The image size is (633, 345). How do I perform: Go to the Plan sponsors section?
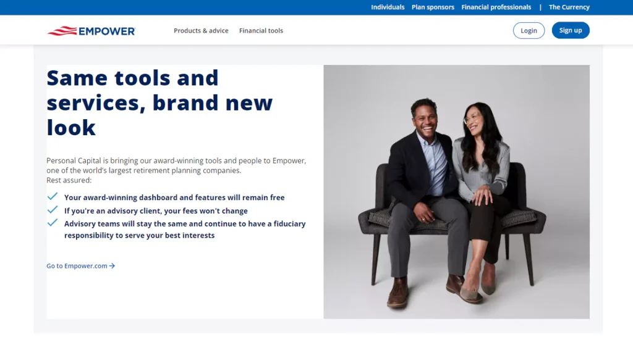433,7
